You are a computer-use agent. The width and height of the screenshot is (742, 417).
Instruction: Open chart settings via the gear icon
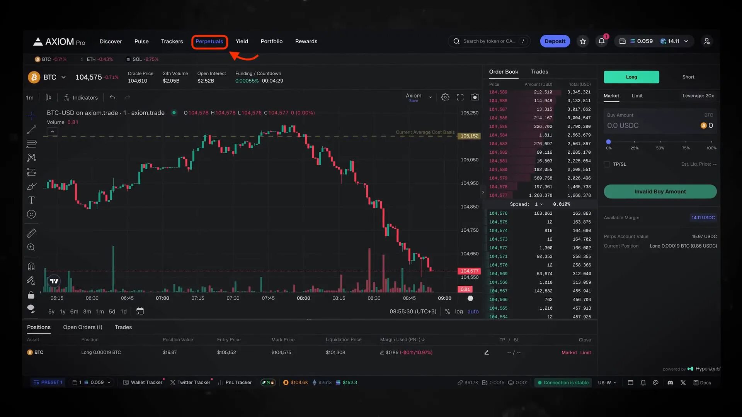pyautogui.click(x=445, y=97)
